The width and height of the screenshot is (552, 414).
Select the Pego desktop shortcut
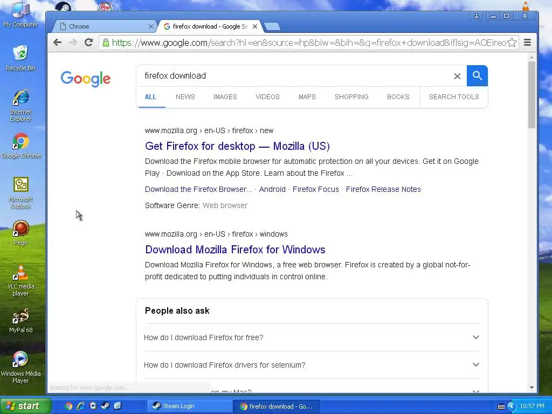(20, 233)
